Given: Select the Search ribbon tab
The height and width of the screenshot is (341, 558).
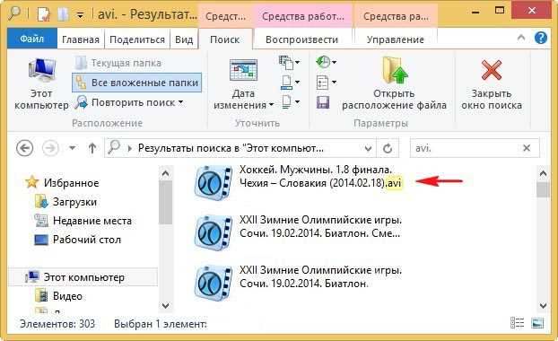Looking at the screenshot, I should point(225,39).
